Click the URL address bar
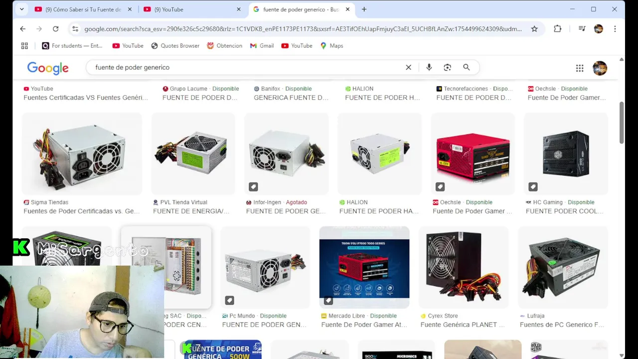This screenshot has height=359, width=638. coord(303,29)
